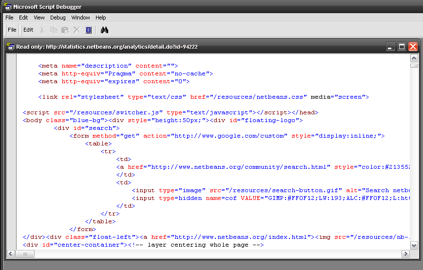
Task: Open the Edit menu
Action: tap(23, 18)
